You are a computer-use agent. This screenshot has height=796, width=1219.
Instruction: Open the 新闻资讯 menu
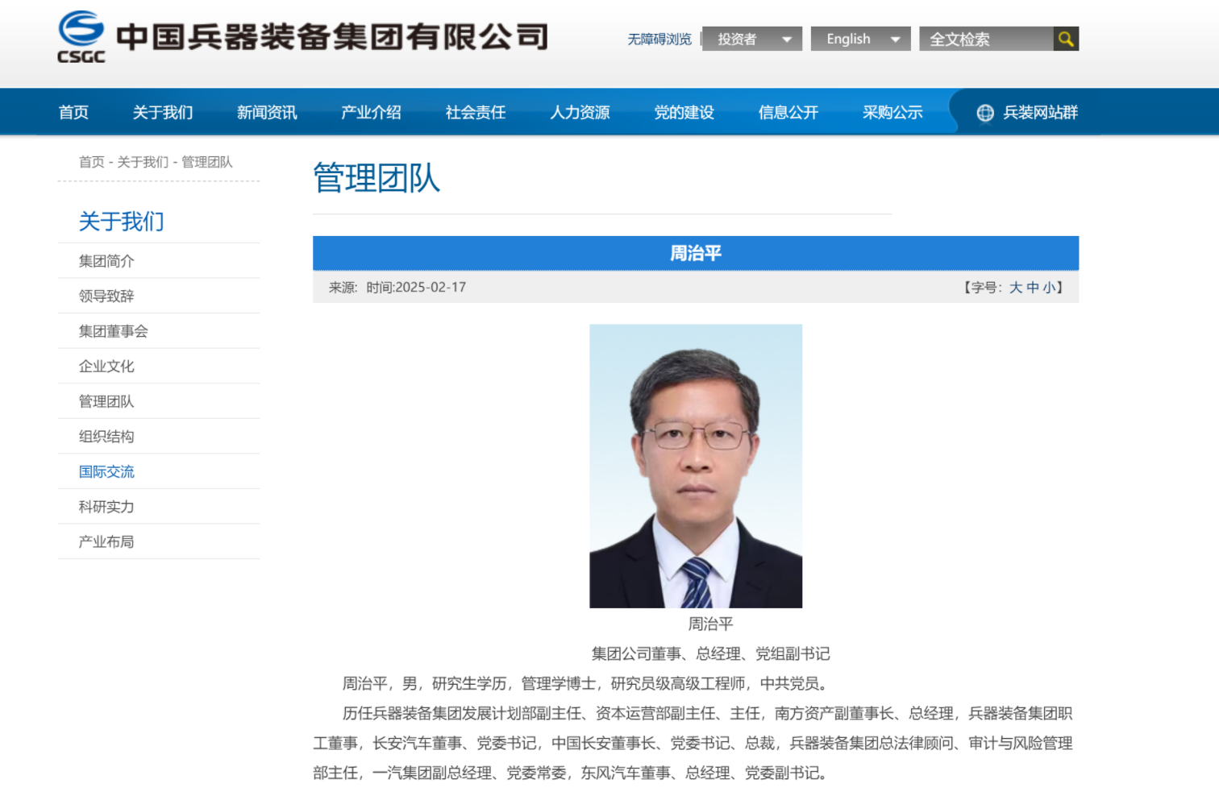tap(266, 112)
